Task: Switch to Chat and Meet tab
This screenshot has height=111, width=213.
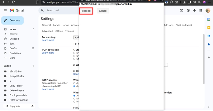Action: (184, 25)
